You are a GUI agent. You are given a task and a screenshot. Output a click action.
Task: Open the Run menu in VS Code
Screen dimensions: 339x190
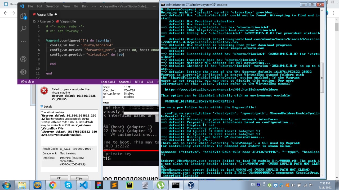[x=85, y=6]
